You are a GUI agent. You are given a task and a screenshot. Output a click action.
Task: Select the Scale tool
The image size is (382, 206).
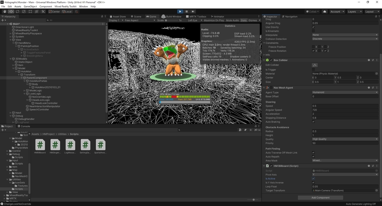coord(24,11)
